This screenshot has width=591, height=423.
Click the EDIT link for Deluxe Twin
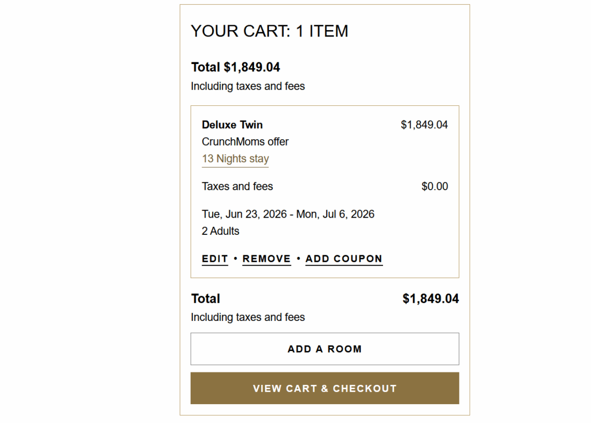tap(215, 259)
